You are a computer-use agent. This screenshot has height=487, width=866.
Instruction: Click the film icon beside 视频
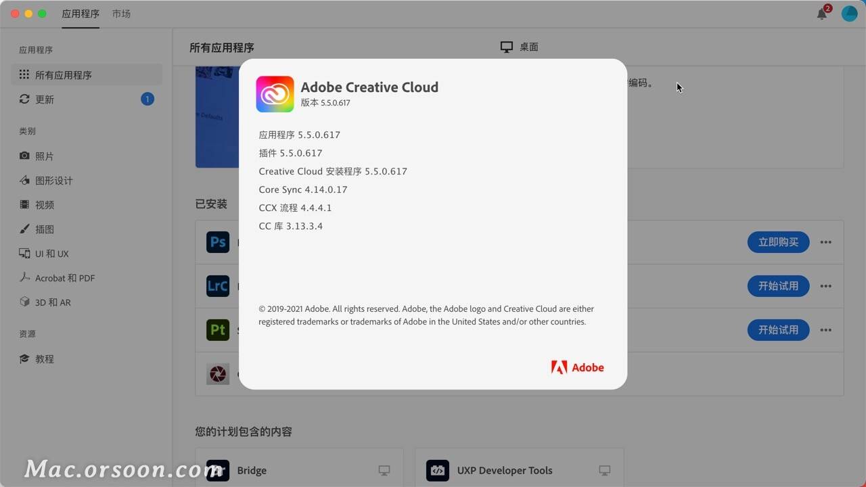click(x=24, y=204)
